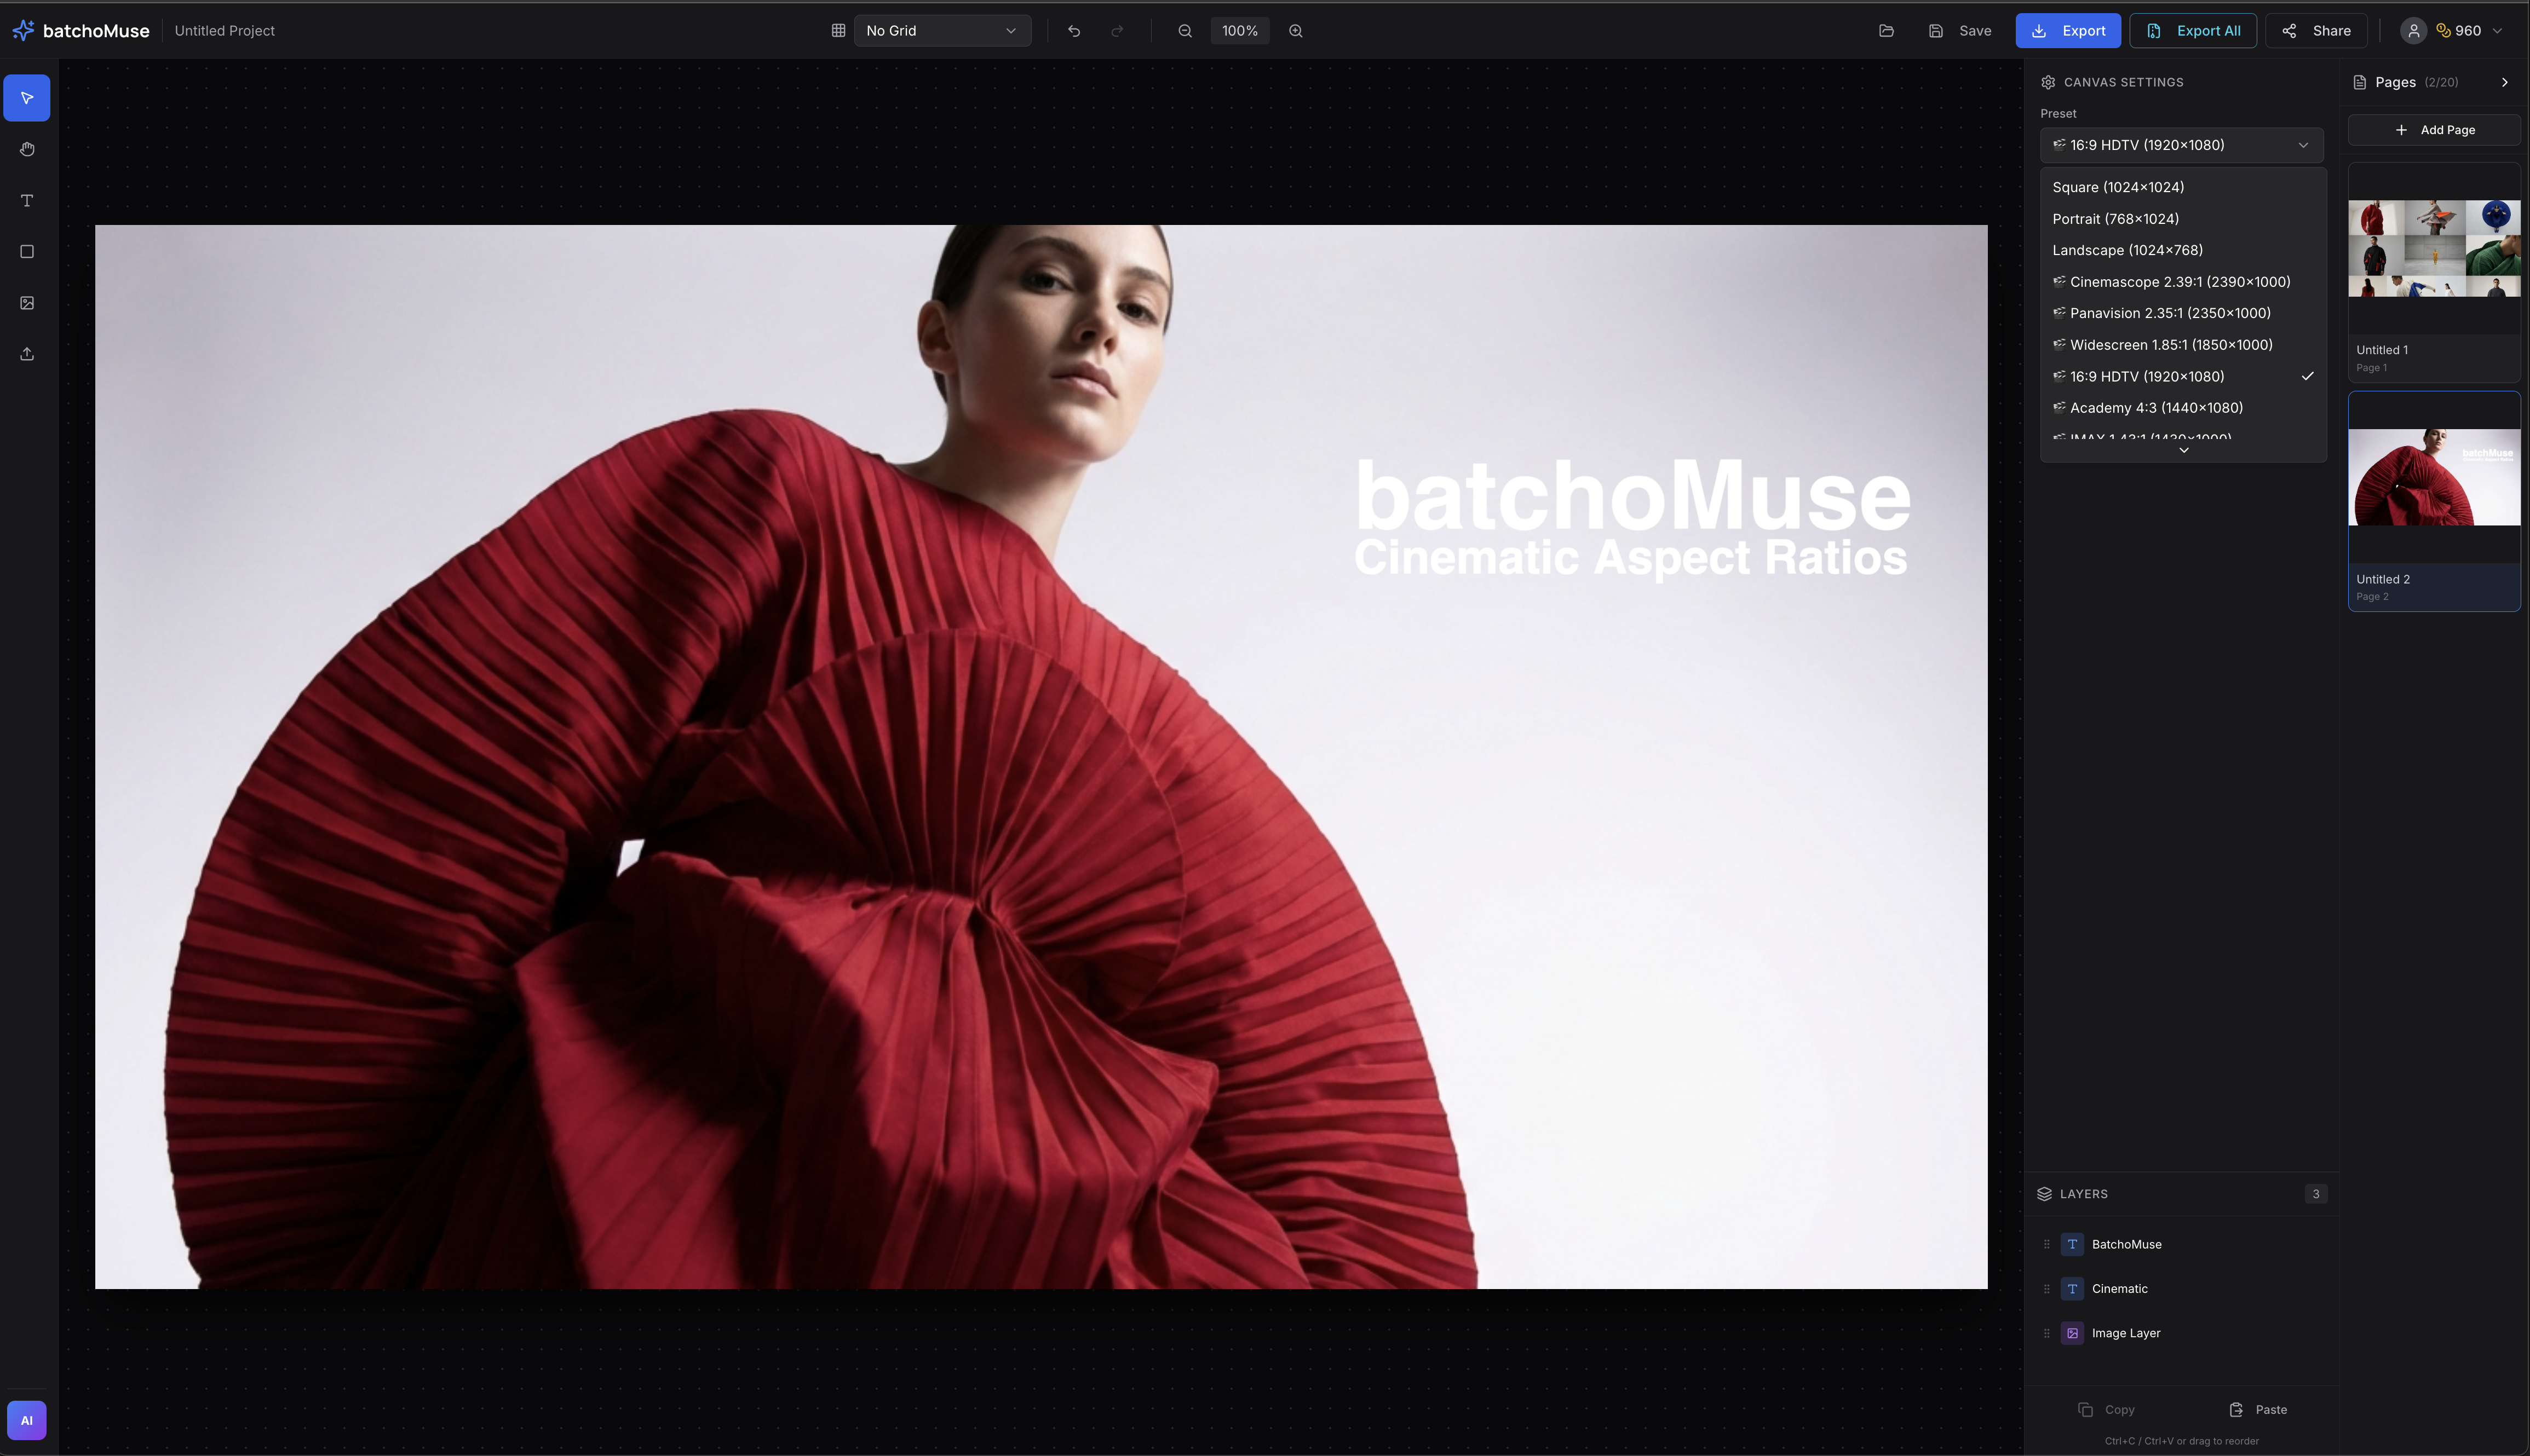Open the No Grid dropdown

tap(941, 30)
